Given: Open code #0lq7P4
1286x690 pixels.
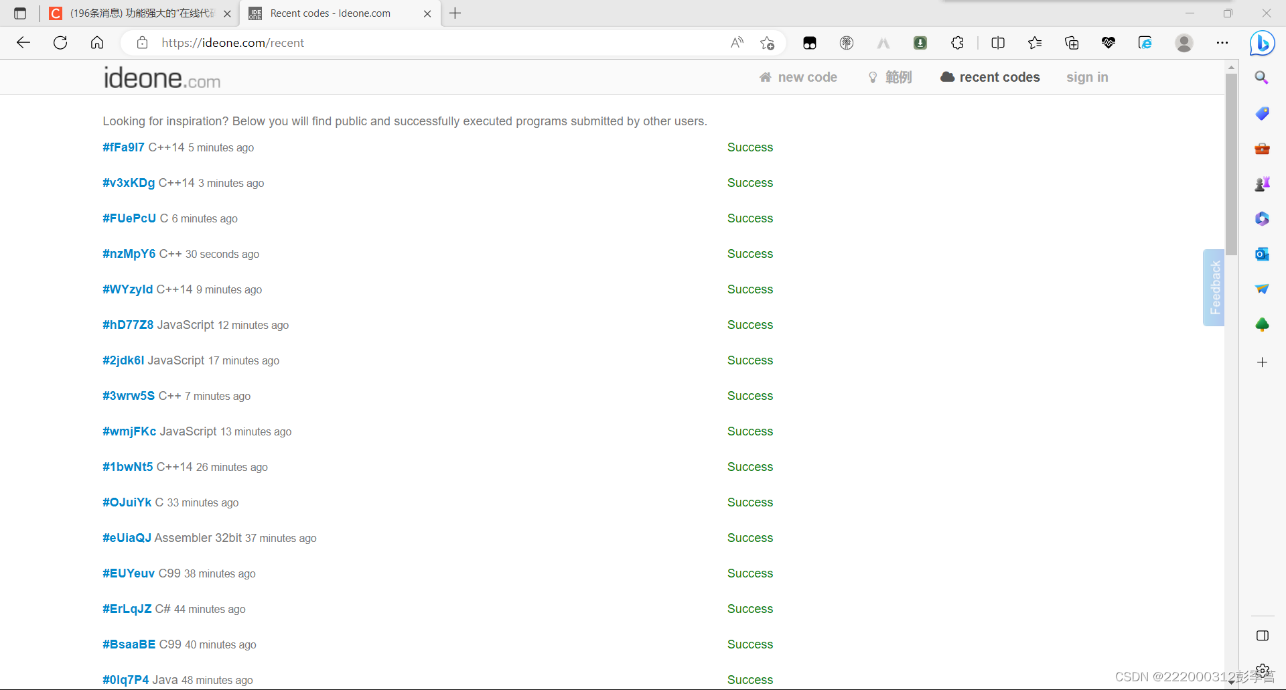Looking at the screenshot, I should pyautogui.click(x=125, y=680).
